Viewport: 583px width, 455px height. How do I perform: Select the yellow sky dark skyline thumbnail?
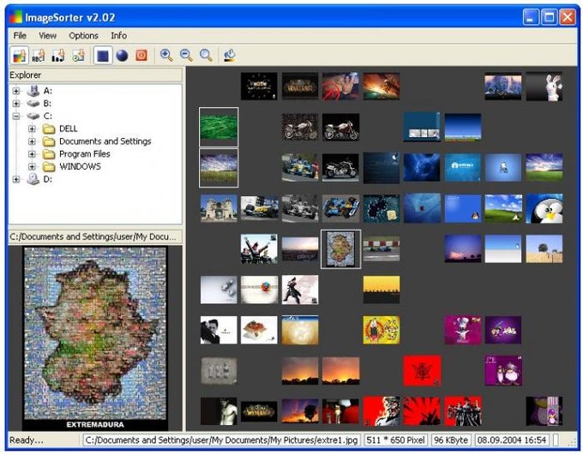tap(382, 290)
